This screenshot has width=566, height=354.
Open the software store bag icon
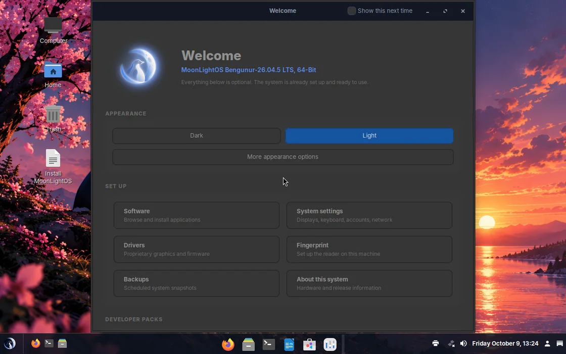pos(309,344)
